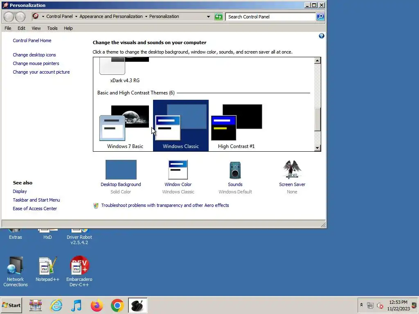The image size is (419, 314).
Task: Open Internet Explorer from the taskbar
Action: pyautogui.click(x=56, y=305)
